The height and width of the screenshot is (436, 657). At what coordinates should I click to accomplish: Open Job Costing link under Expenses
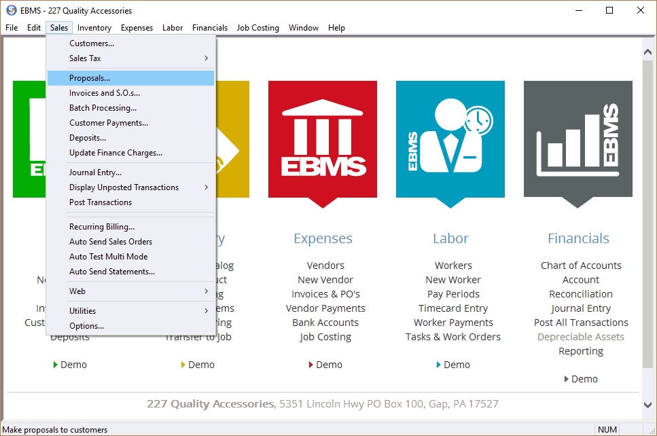coord(325,337)
